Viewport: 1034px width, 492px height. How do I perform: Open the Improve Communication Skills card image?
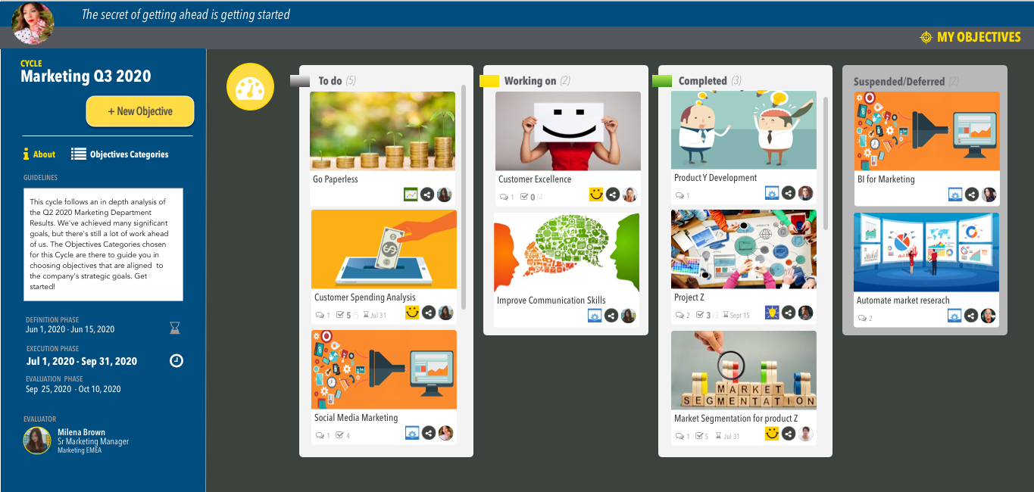click(x=567, y=252)
